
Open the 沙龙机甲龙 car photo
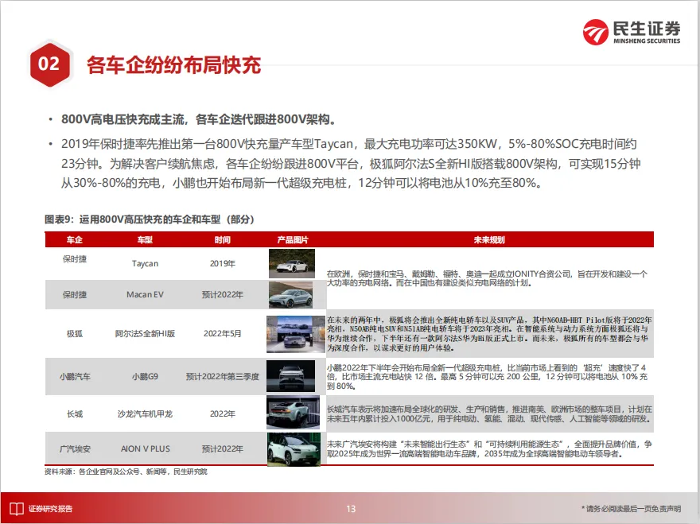point(294,413)
